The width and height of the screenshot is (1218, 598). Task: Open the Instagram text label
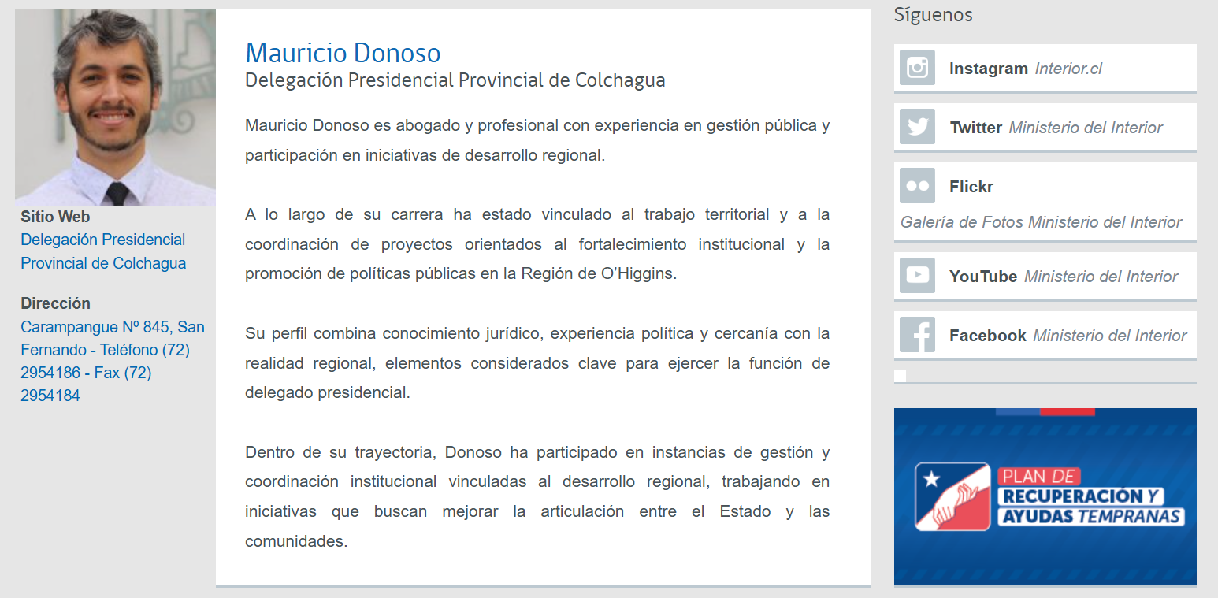(x=988, y=69)
